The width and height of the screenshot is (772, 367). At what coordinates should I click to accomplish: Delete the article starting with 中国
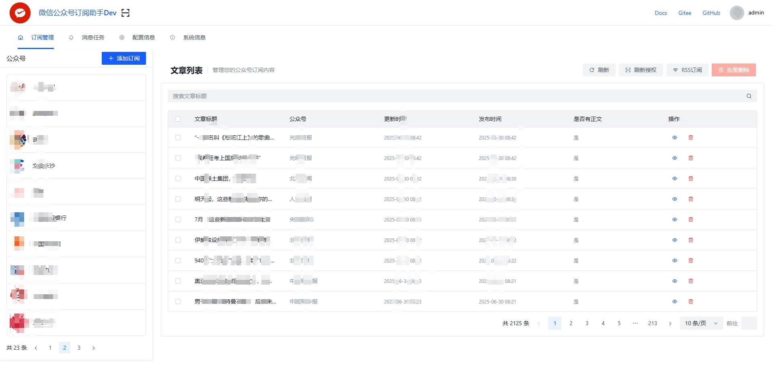tap(691, 178)
